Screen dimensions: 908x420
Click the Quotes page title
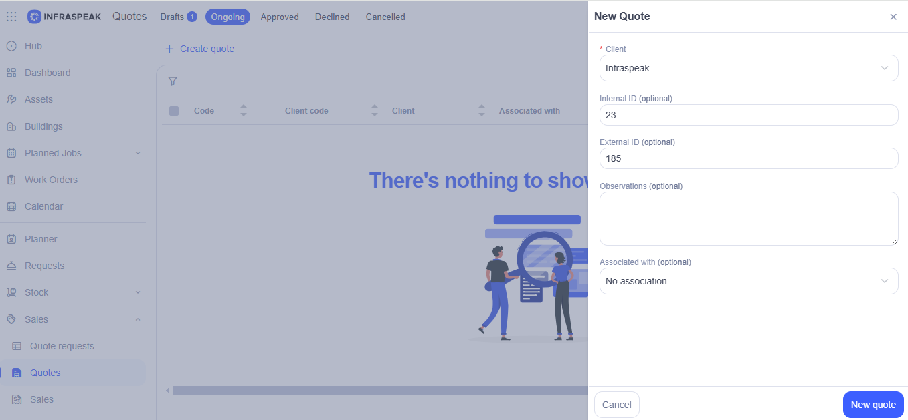(x=129, y=17)
